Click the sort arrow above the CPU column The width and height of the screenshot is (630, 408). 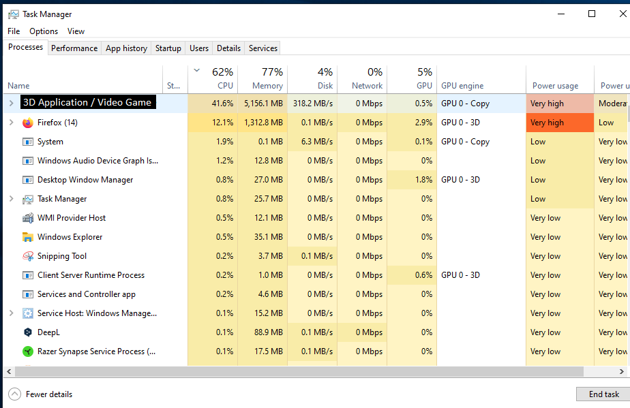coord(197,70)
